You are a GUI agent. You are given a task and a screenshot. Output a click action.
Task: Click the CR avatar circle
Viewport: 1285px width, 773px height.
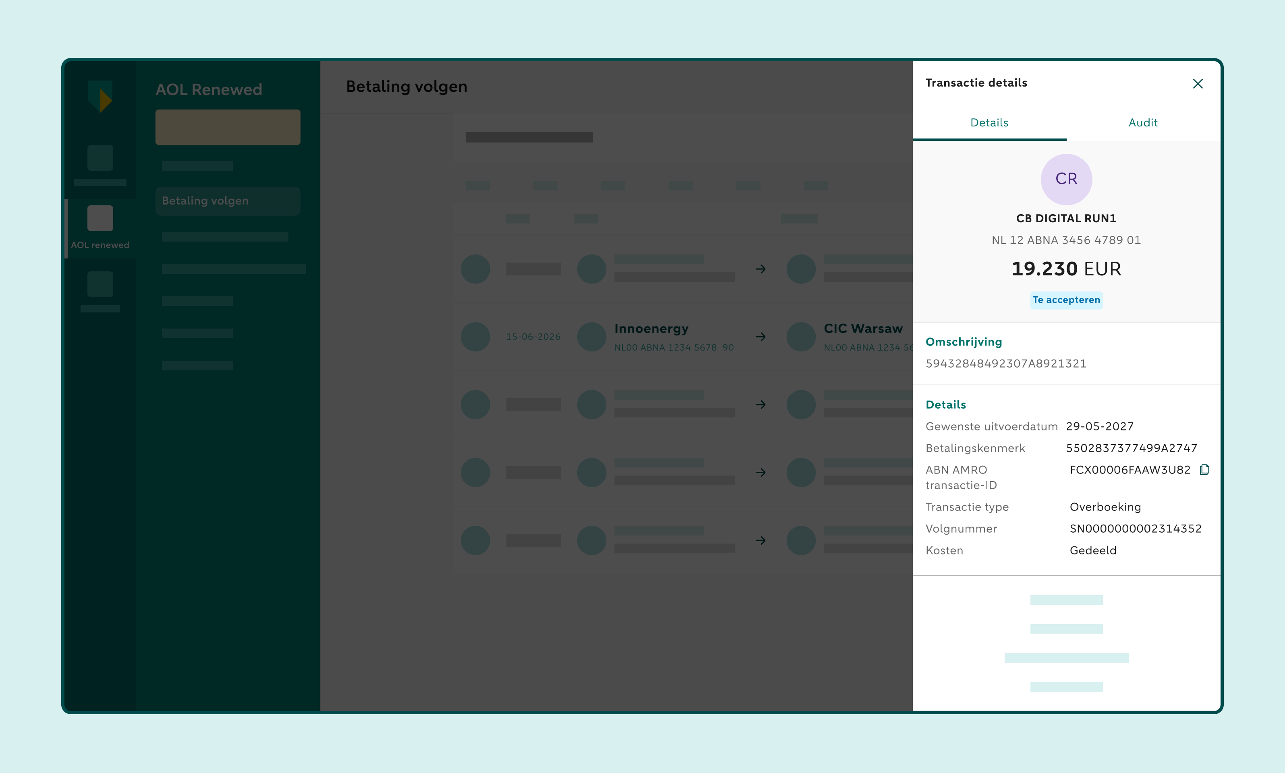pyautogui.click(x=1066, y=179)
